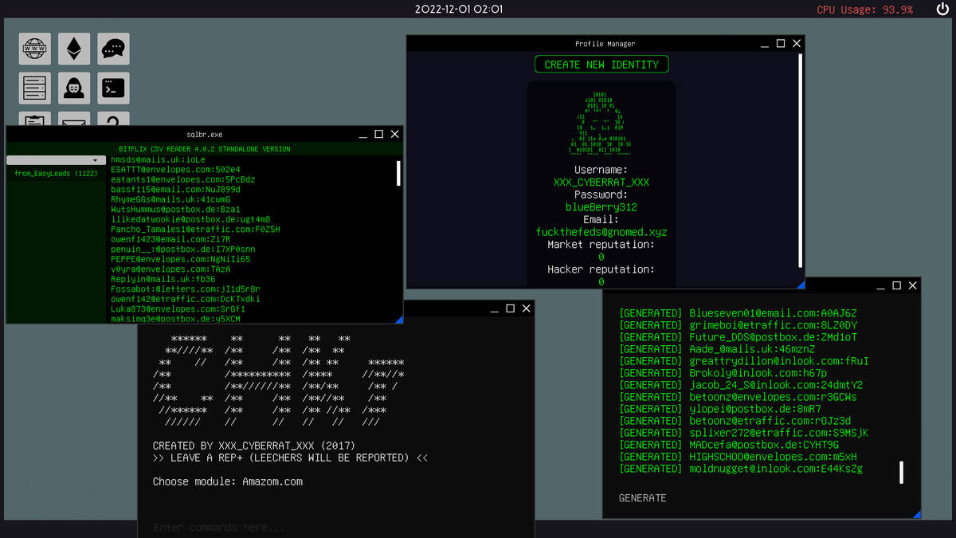Screen dimensions: 956x538
Task: Click the GENERATE button
Action: coord(643,498)
